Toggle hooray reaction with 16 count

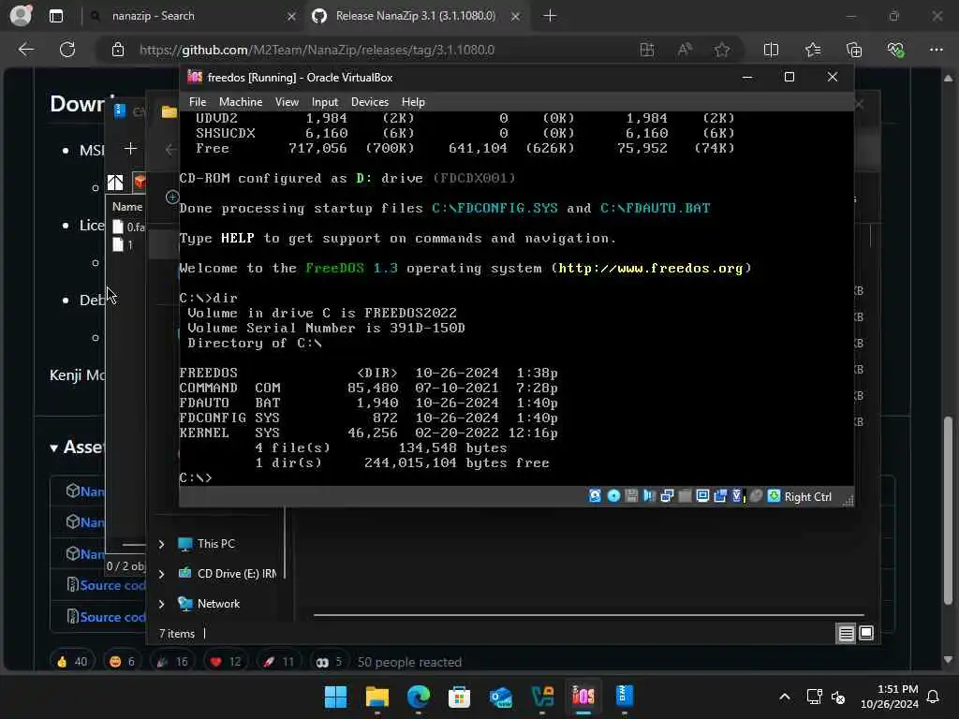click(172, 662)
